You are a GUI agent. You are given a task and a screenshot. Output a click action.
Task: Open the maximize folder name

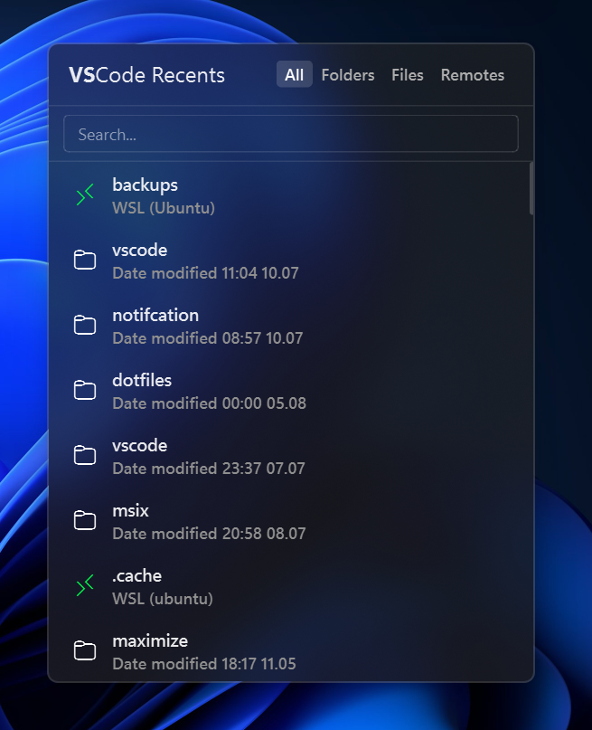[150, 641]
